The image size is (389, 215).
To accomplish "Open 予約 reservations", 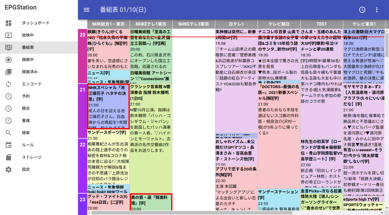I will point(39,96).
